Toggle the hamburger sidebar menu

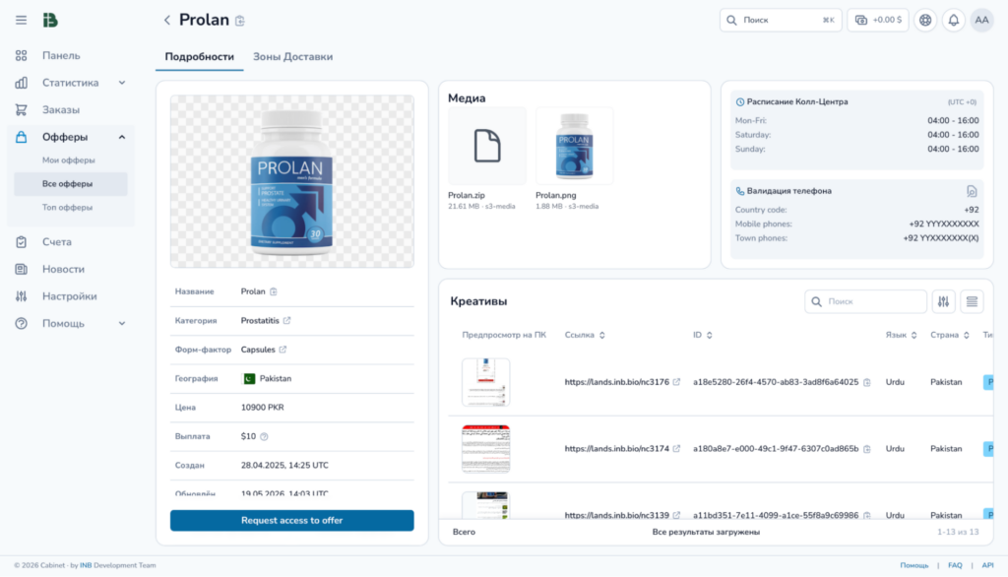pos(22,21)
